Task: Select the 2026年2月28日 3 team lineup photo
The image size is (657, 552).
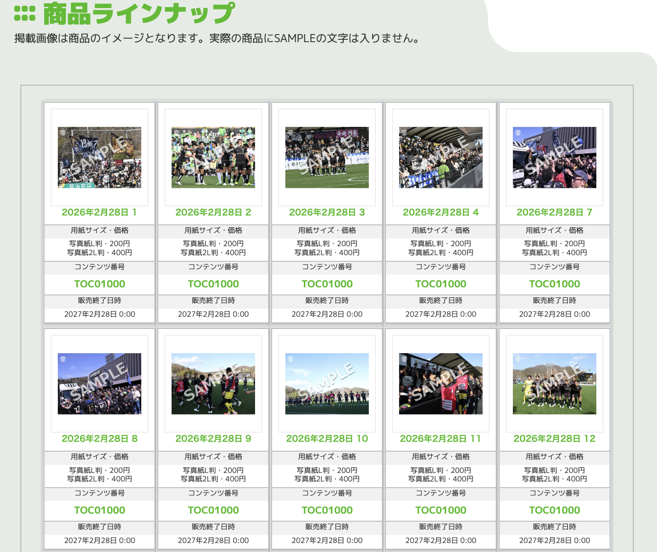Action: pos(327,157)
